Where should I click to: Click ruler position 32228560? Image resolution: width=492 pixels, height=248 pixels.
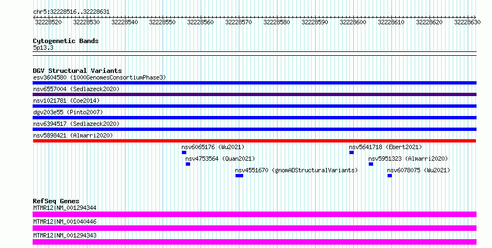pos(200,22)
